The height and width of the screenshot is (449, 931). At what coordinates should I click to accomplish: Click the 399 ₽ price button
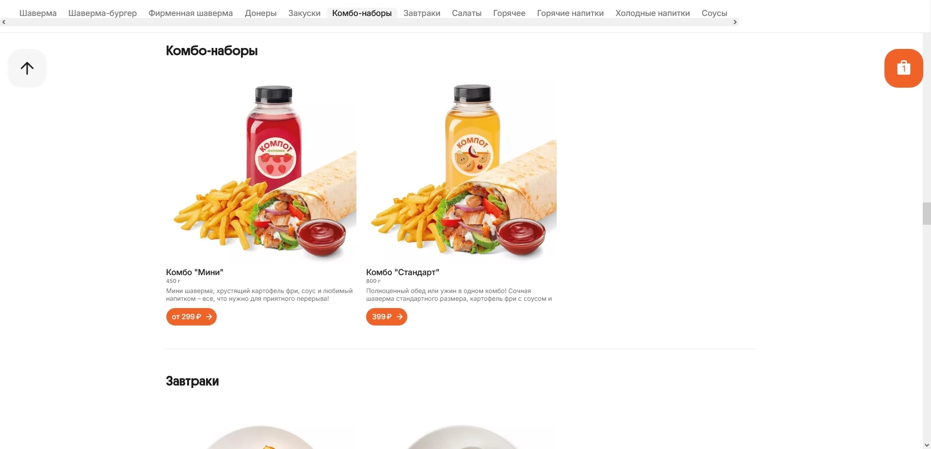coord(386,317)
